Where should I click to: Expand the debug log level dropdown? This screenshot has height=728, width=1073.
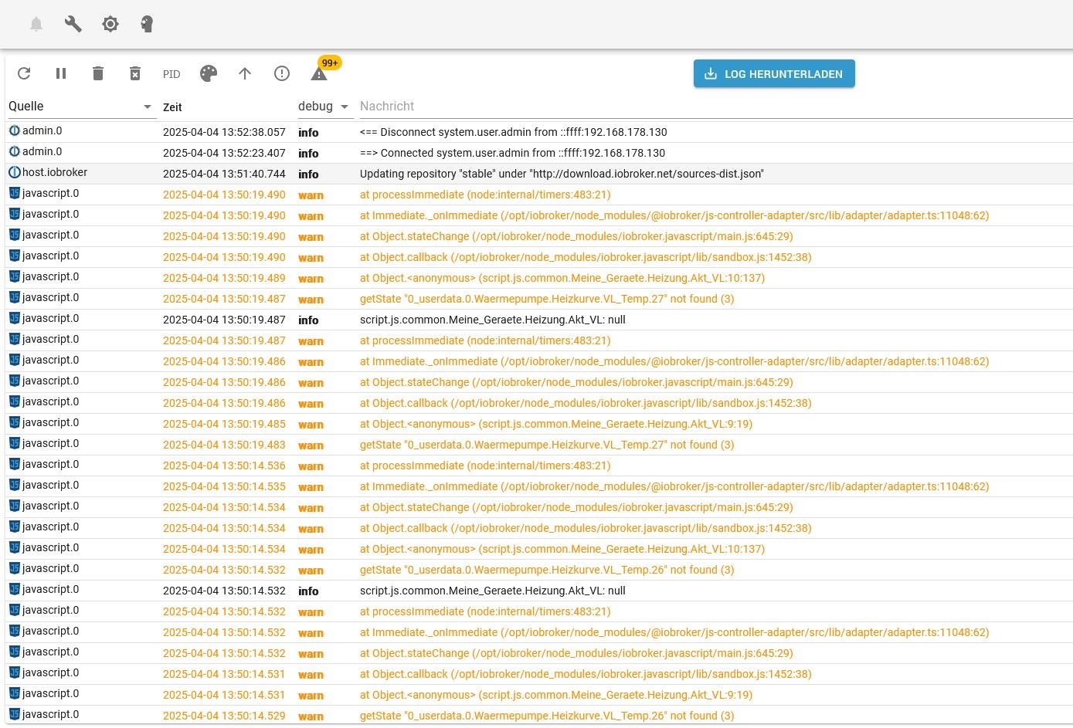click(324, 107)
